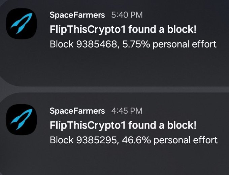Select block number 9385295
This screenshot has width=229, height=175.
96,140
